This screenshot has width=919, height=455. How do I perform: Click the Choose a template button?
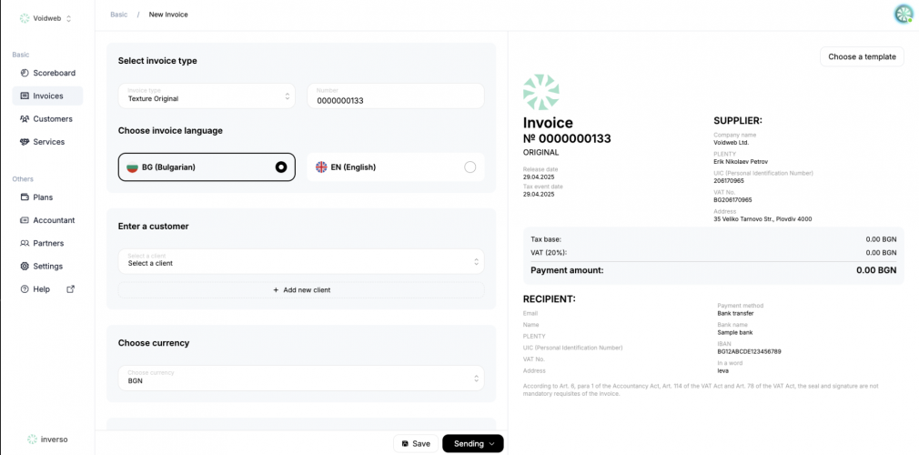tap(862, 56)
